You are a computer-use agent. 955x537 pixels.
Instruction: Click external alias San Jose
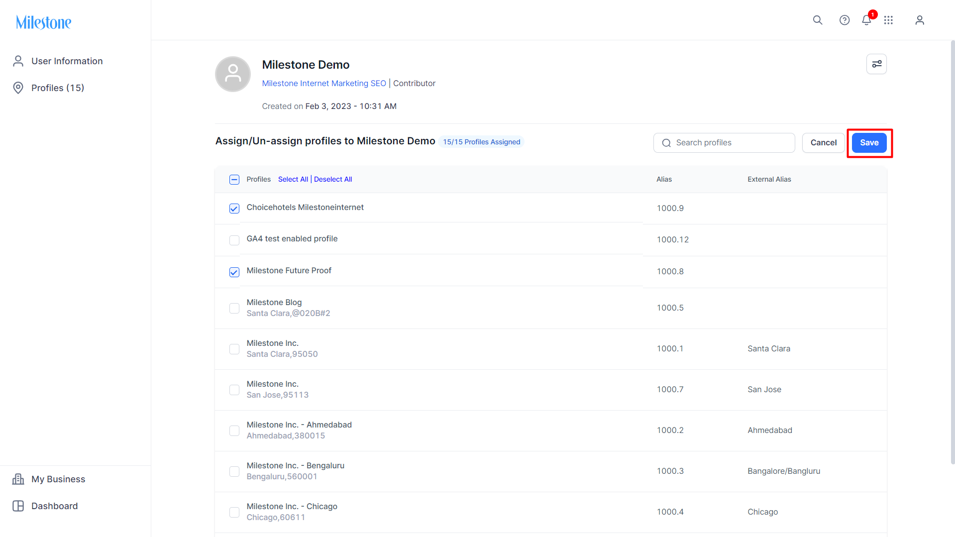pyautogui.click(x=764, y=389)
